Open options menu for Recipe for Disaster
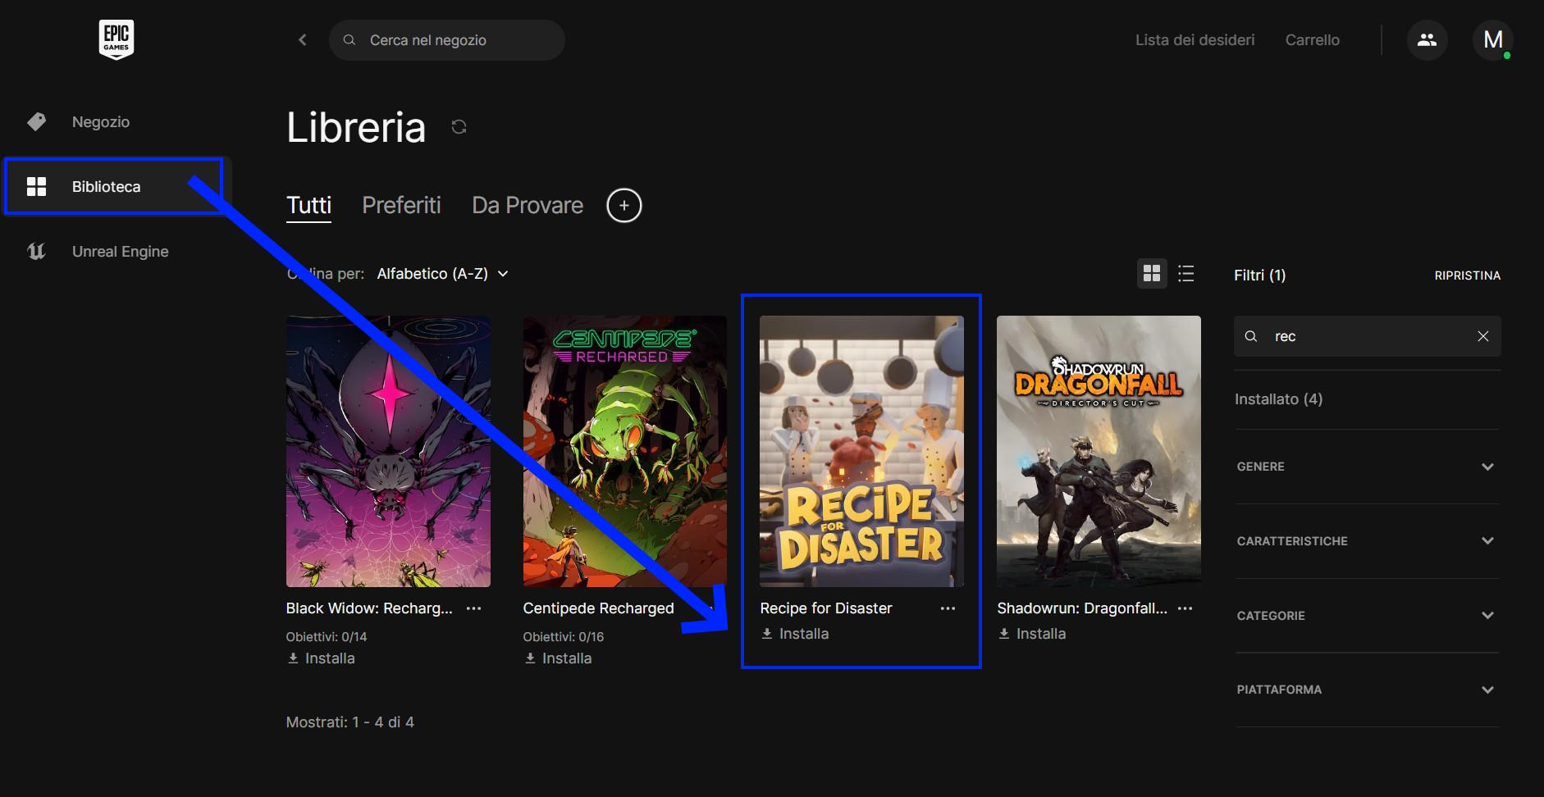This screenshot has height=797, width=1544. pos(948,608)
